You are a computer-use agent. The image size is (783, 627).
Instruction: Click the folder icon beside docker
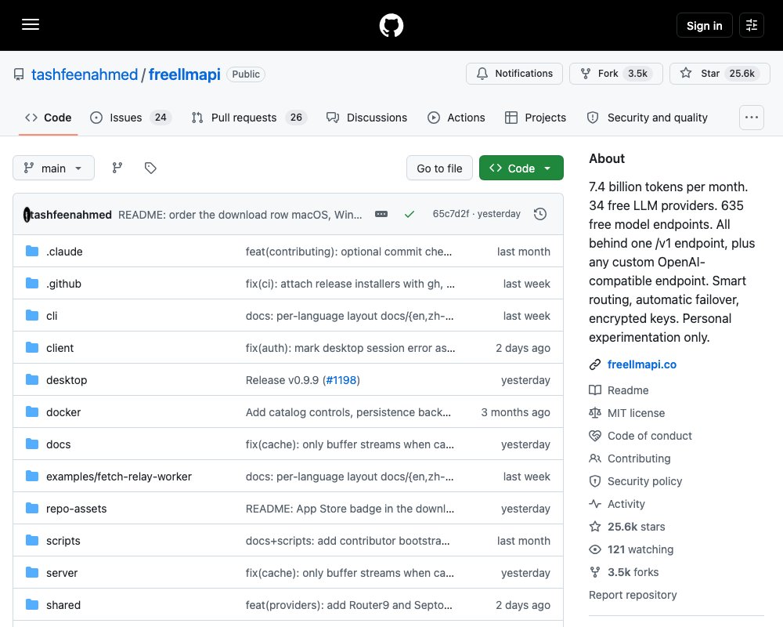click(32, 412)
